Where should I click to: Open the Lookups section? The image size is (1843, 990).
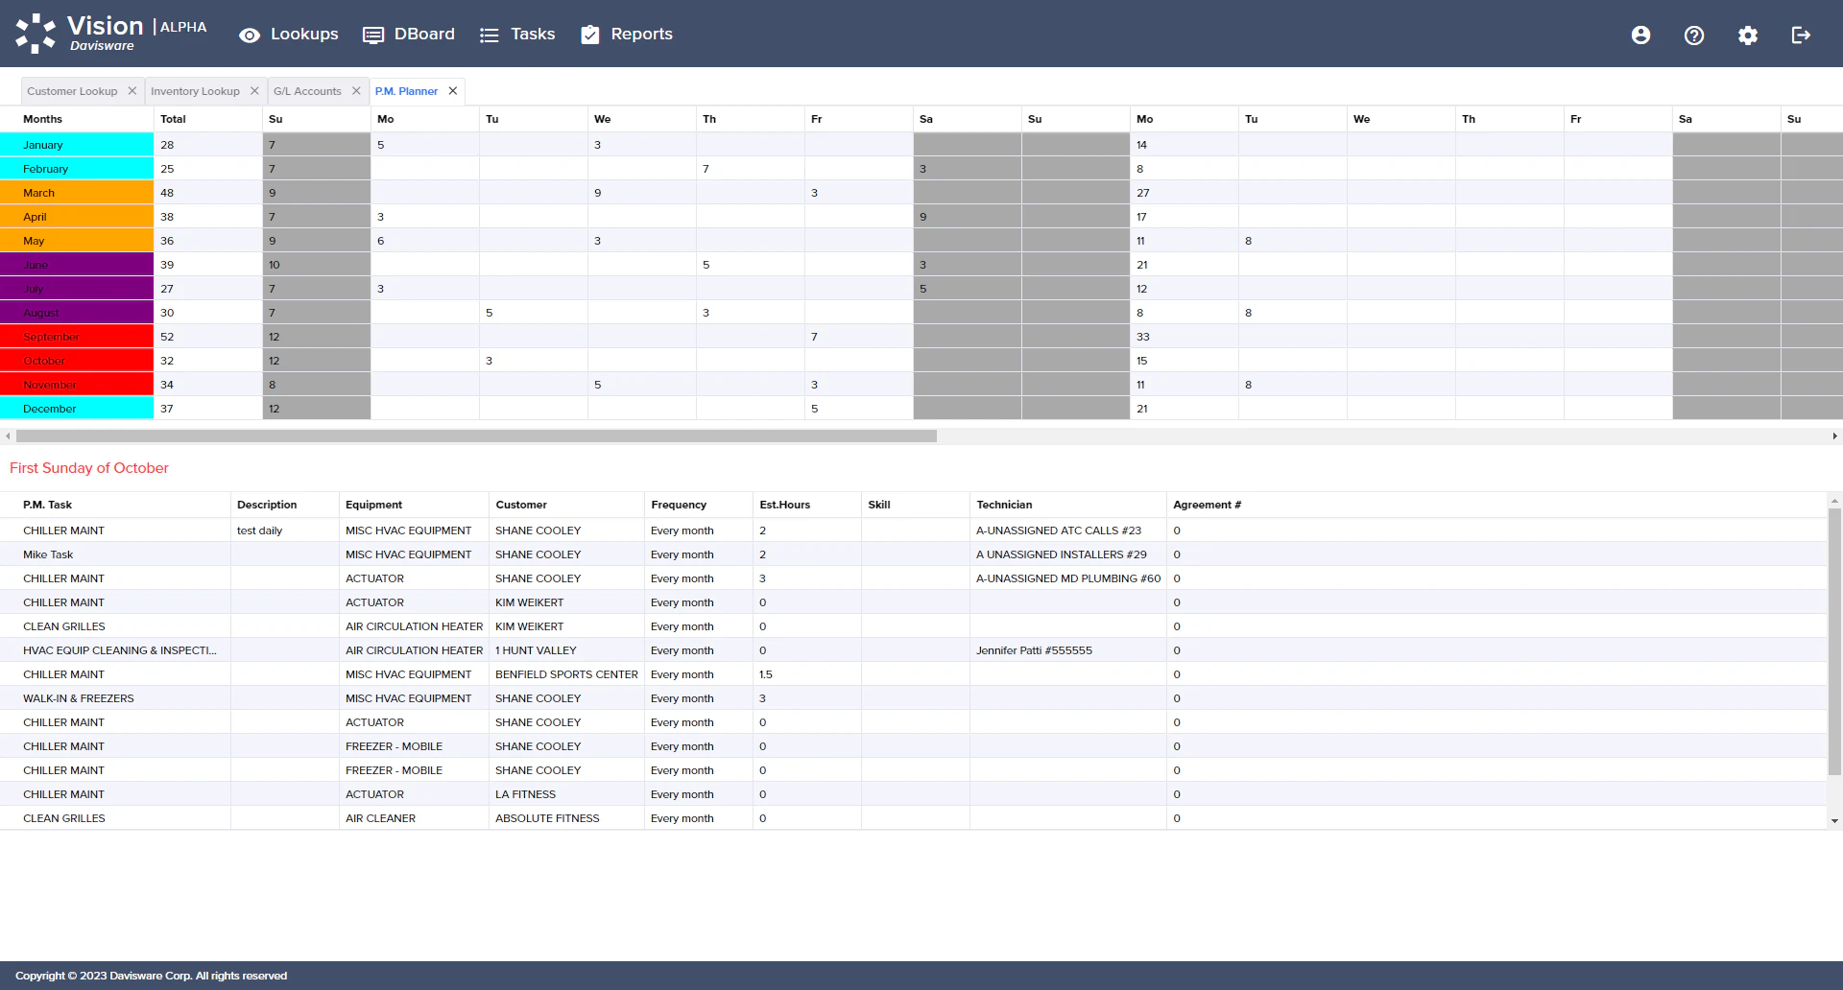point(289,34)
